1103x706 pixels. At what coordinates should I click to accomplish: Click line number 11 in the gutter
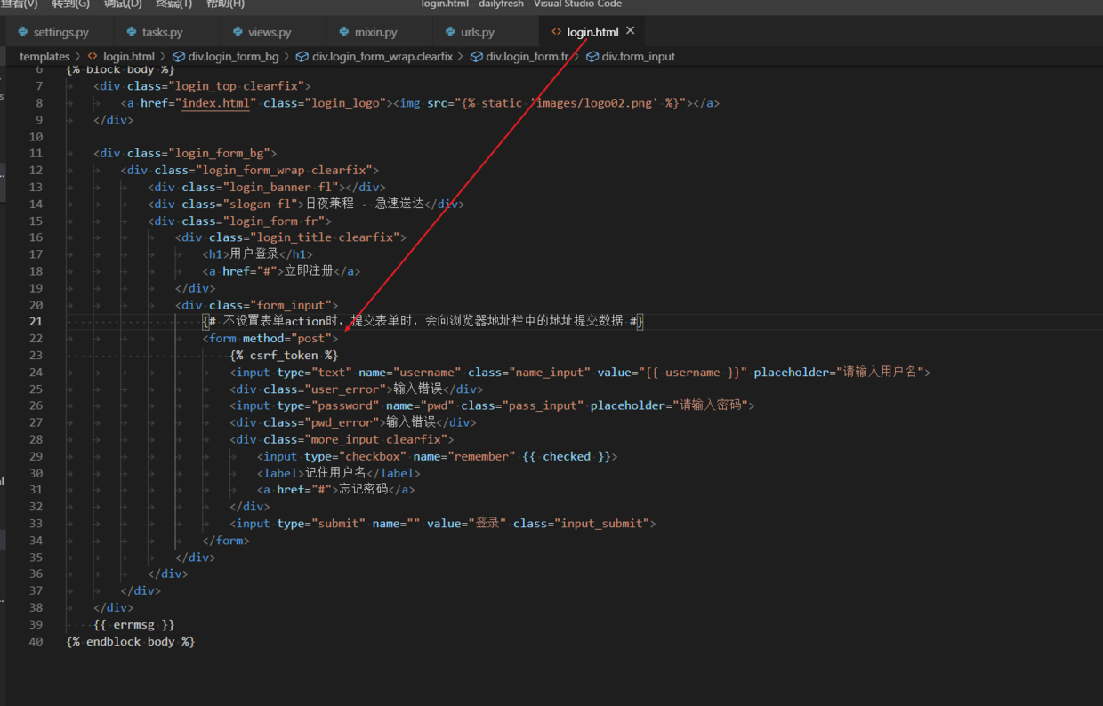[x=36, y=153]
